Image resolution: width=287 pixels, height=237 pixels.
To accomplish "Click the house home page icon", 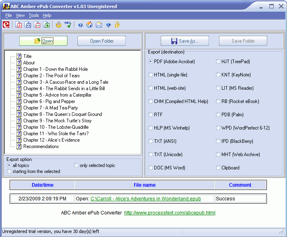I will pyautogui.click(x=90, y=25).
